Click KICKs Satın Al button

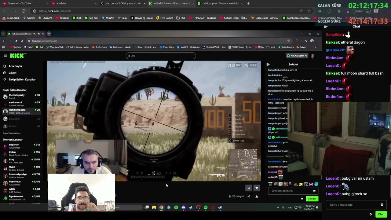pyautogui.click(x=297, y=56)
